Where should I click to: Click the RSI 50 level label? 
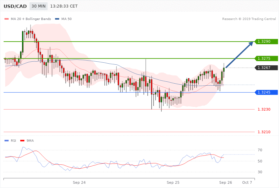tap(260, 161)
